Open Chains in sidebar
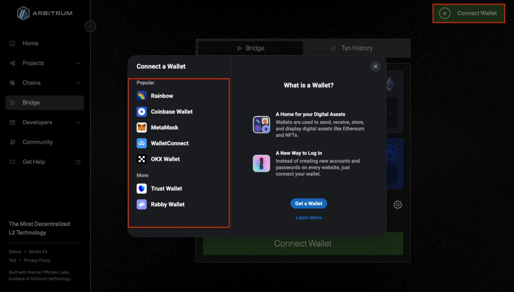The width and height of the screenshot is (514, 292). pos(45,83)
